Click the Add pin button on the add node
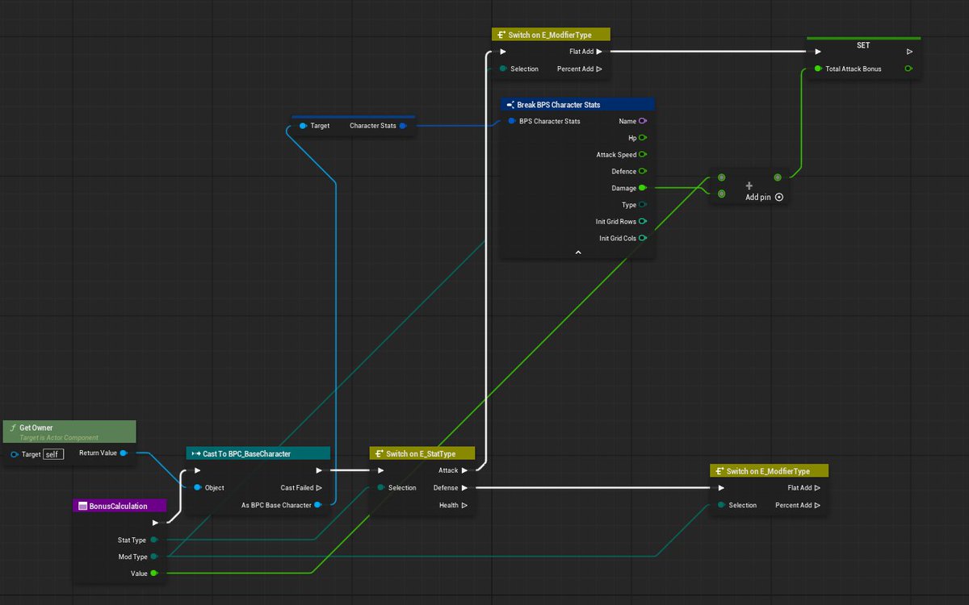The image size is (969, 605). click(x=764, y=197)
